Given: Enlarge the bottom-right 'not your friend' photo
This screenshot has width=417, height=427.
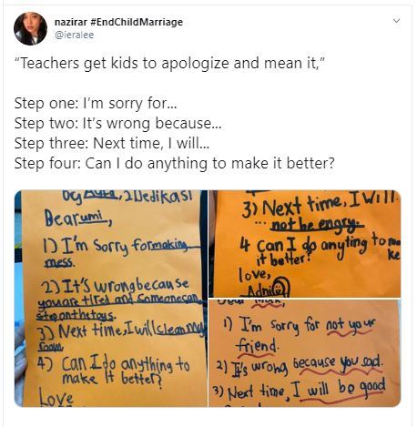Looking at the screenshot, I should pos(305,353).
